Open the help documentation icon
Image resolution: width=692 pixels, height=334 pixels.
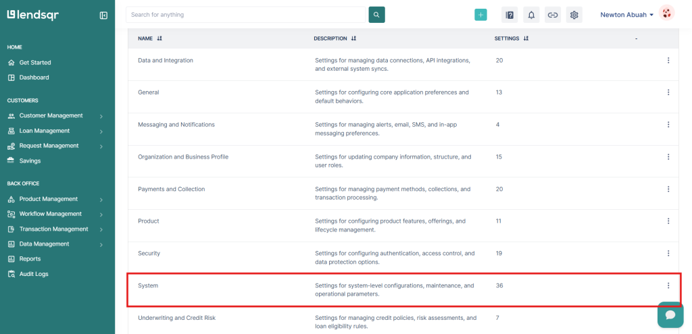coord(510,15)
